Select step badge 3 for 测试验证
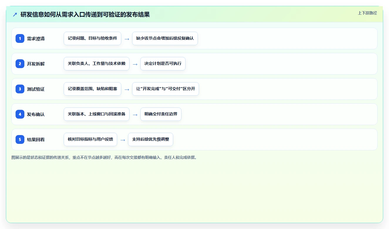Viewport: 389px width, 229px height. pyautogui.click(x=20, y=89)
